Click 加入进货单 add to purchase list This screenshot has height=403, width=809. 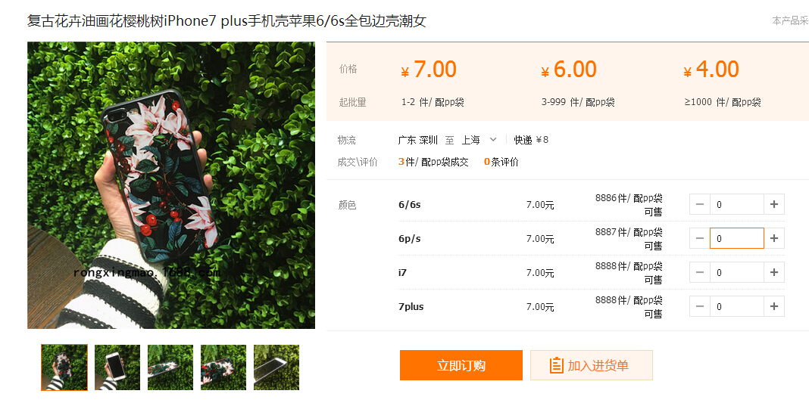click(592, 365)
